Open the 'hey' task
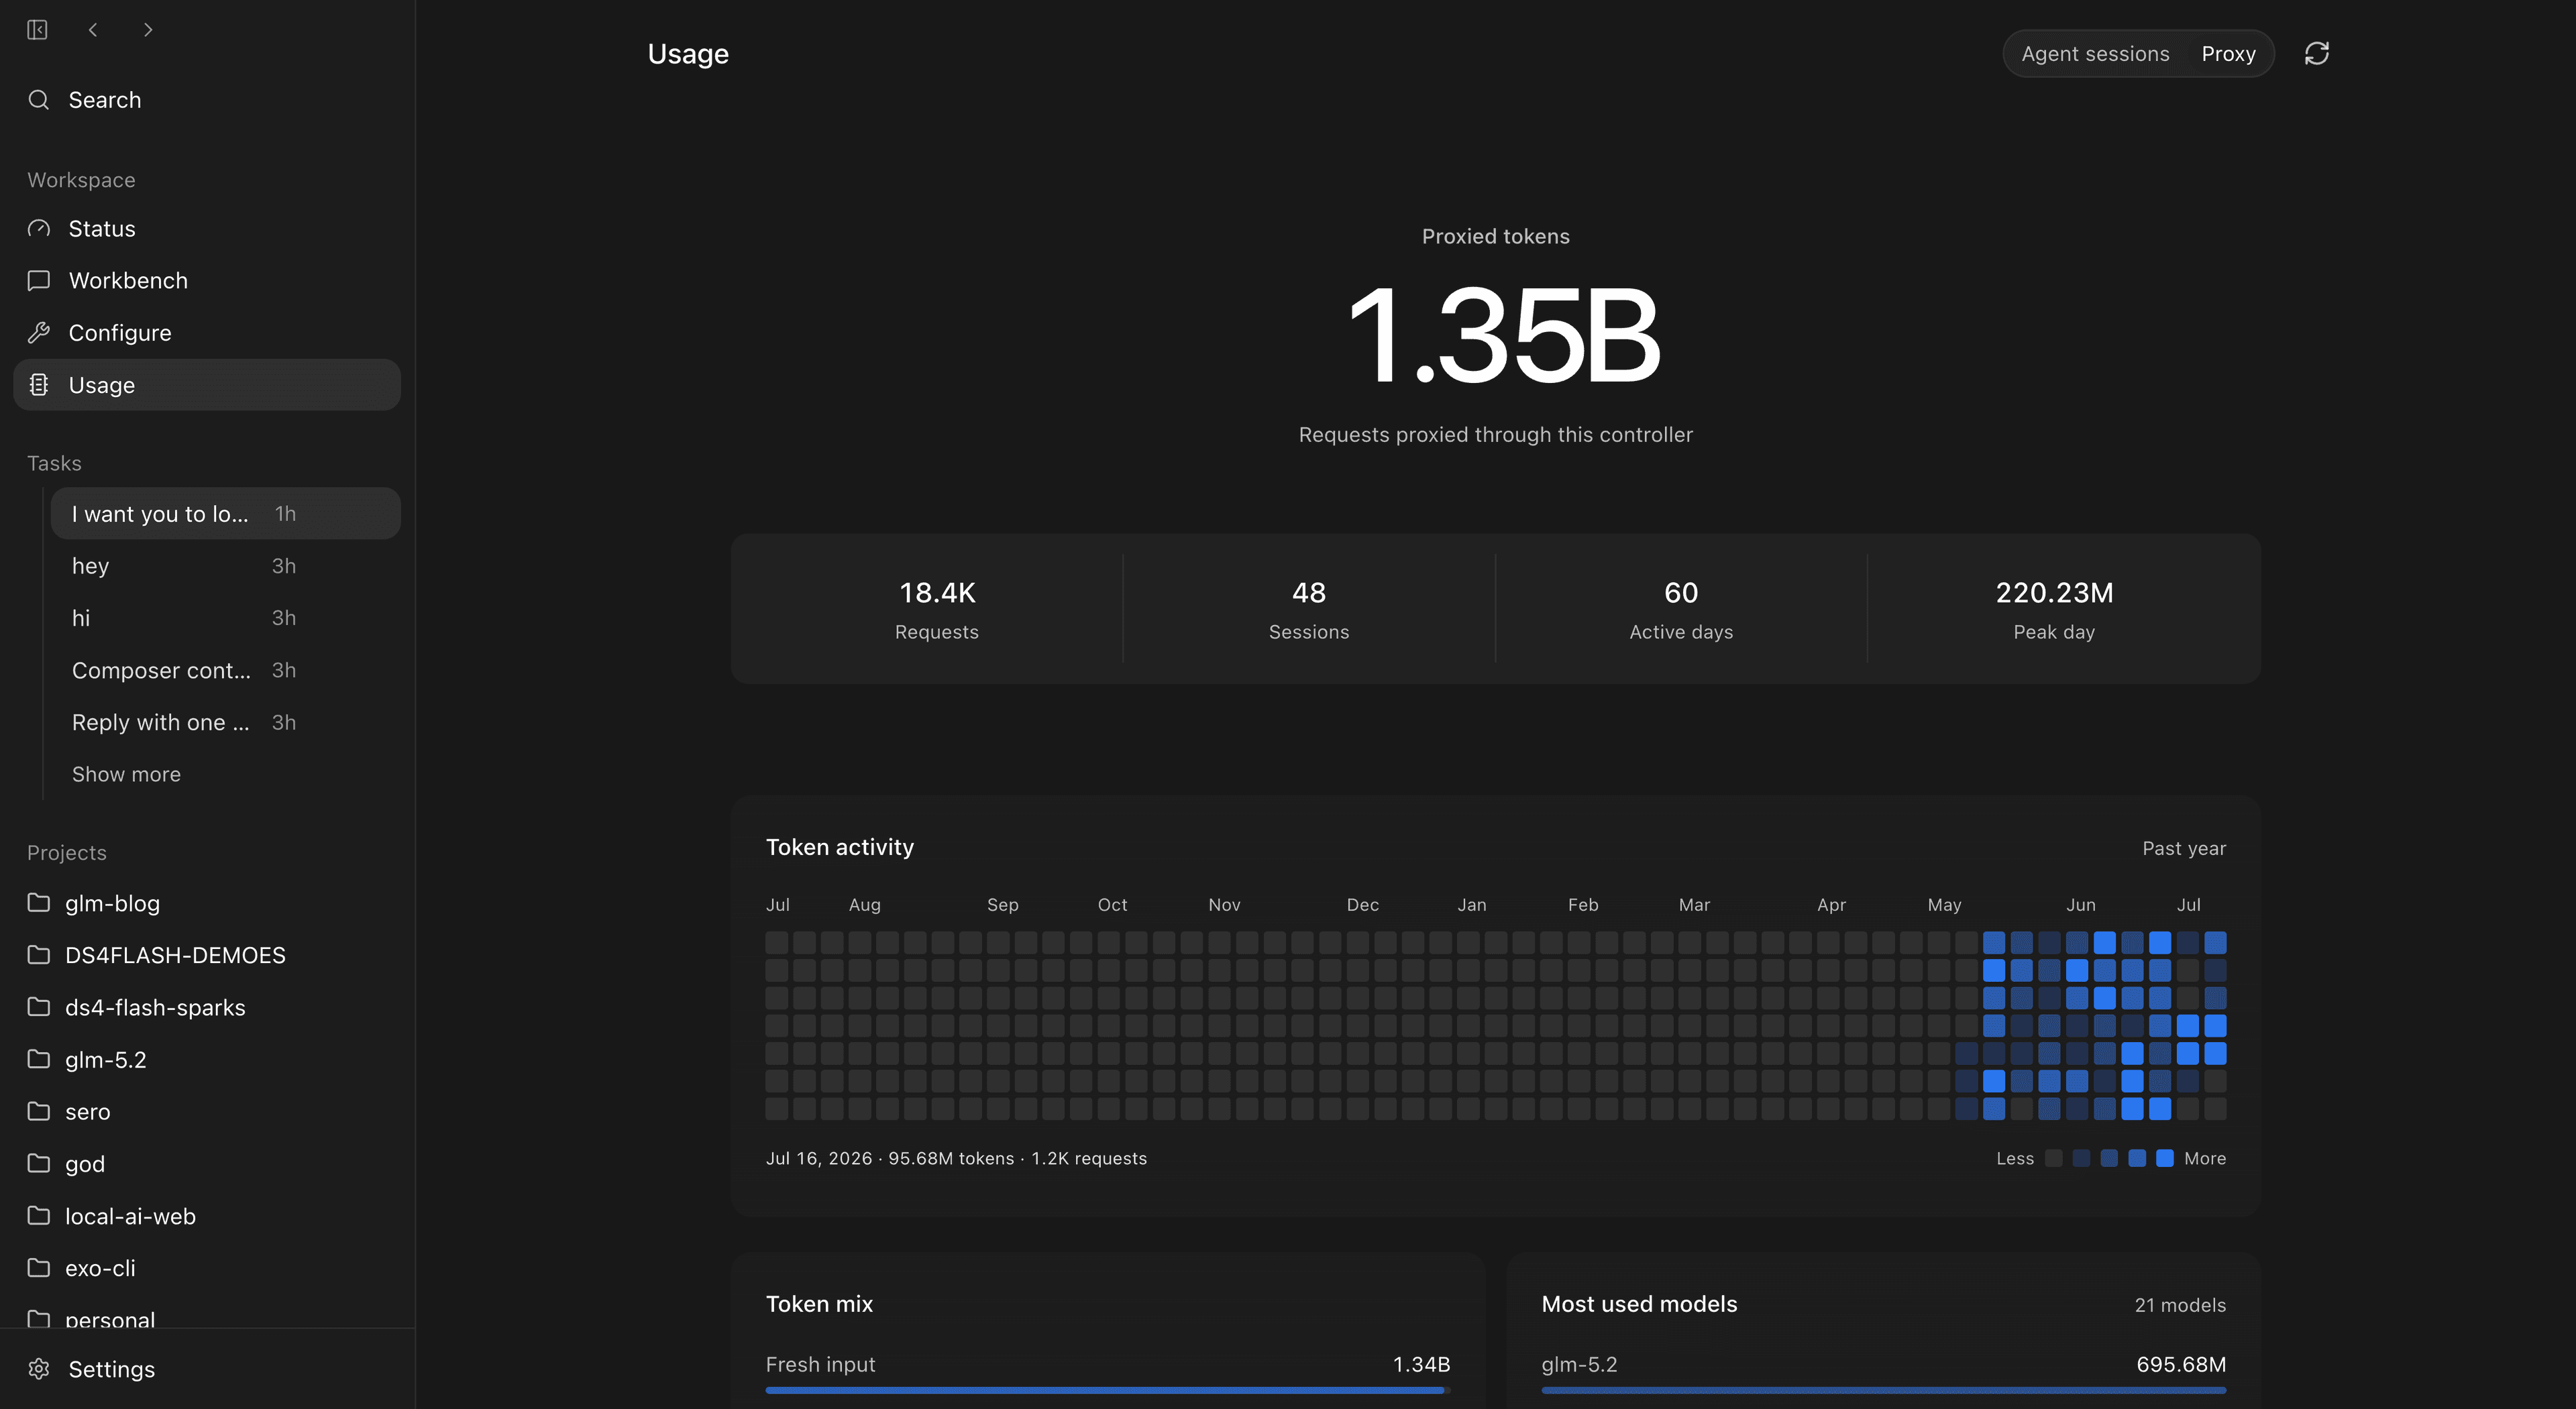The width and height of the screenshot is (2576, 1409). (226, 566)
